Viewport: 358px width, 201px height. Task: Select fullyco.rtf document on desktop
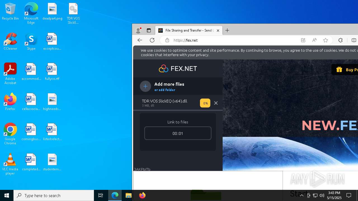52,72
